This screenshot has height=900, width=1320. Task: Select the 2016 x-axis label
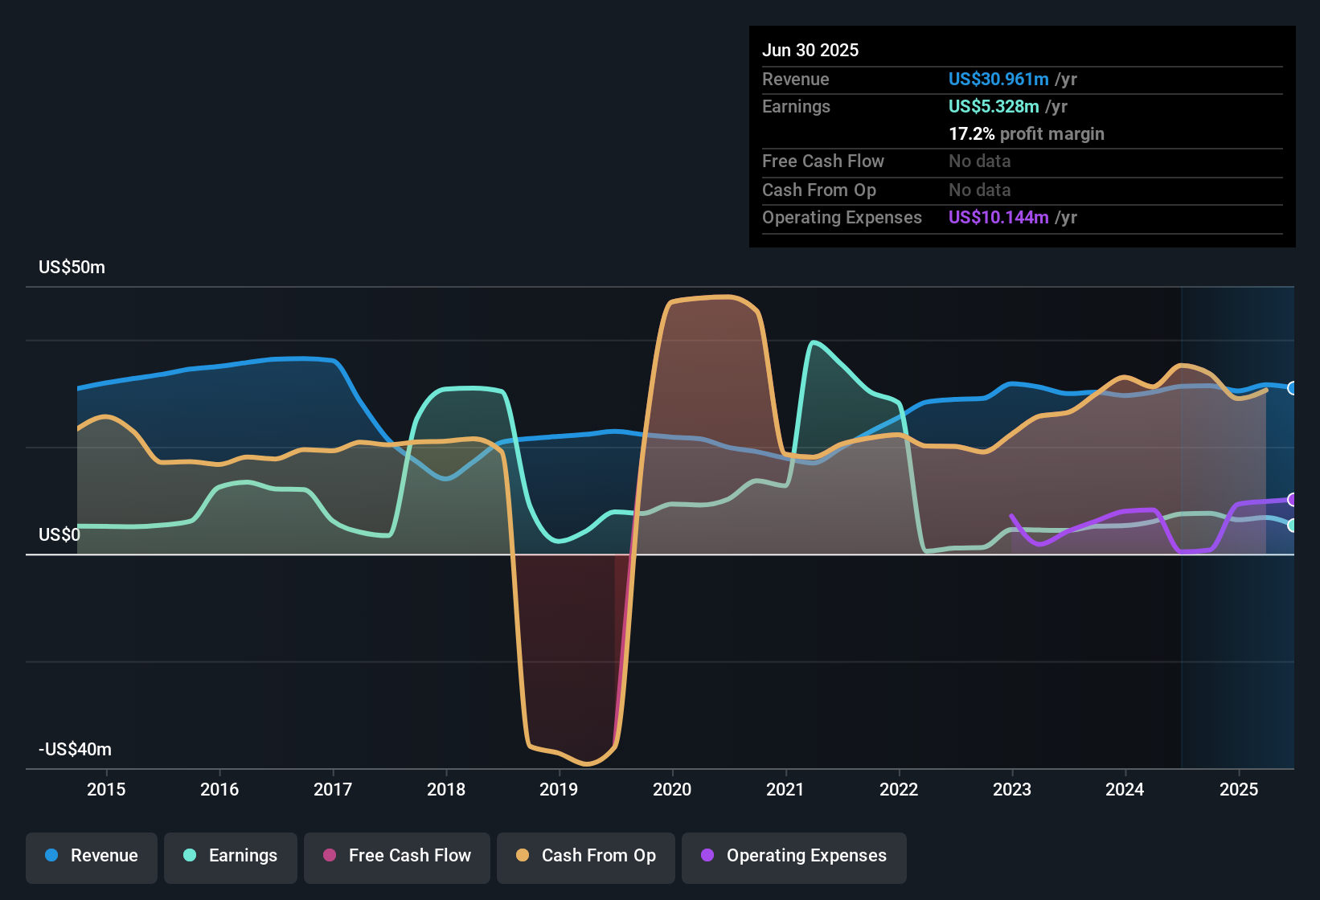(219, 789)
